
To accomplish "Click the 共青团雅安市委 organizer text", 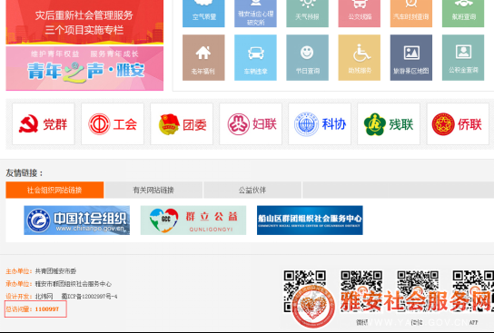I will click(x=55, y=271).
